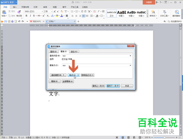183x139 pixels.
Task: Click the Find Previous button
Action: pos(98,86)
